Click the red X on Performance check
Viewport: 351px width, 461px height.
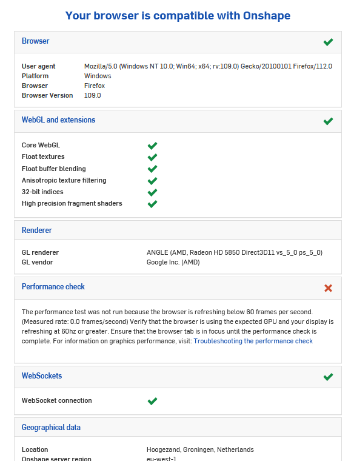coord(328,288)
